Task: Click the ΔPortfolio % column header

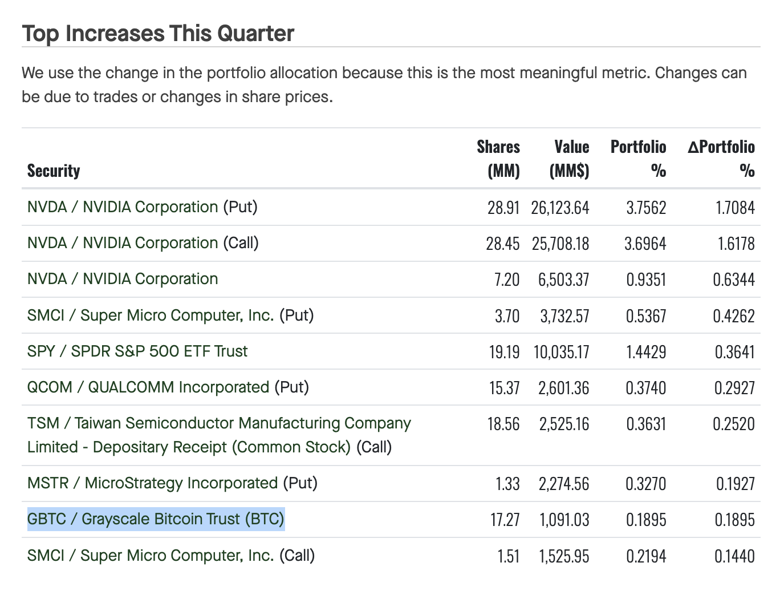Action: point(721,159)
